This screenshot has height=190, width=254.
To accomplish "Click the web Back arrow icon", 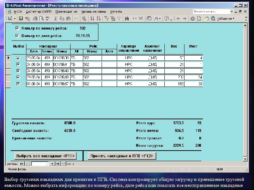I will point(179,19).
